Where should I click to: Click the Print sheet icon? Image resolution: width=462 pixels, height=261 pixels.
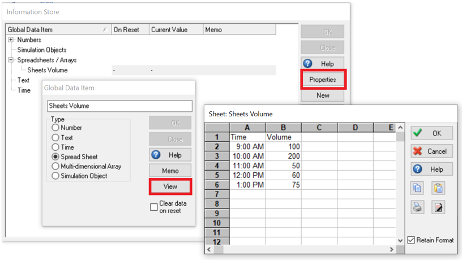coord(417,207)
